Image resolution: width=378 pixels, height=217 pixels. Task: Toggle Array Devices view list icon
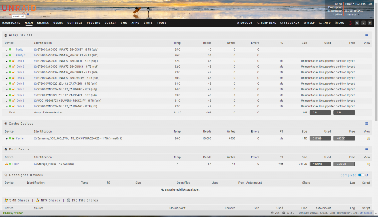click(366, 35)
